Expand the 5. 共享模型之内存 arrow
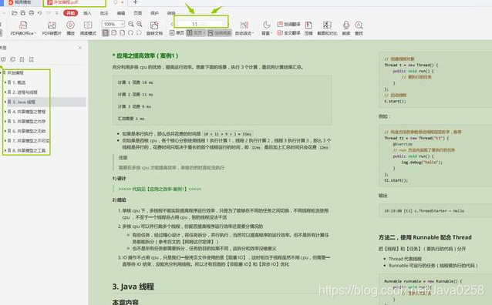This screenshot has width=492, height=305. point(5,122)
